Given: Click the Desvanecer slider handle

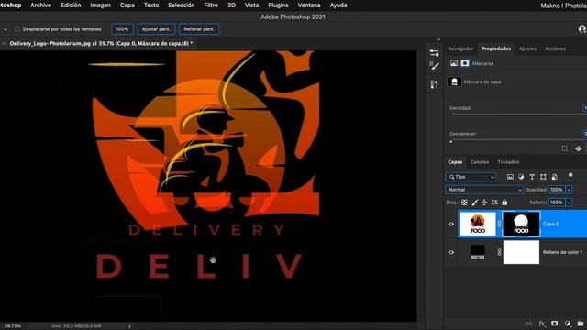Looking at the screenshot, I should coord(451,142).
